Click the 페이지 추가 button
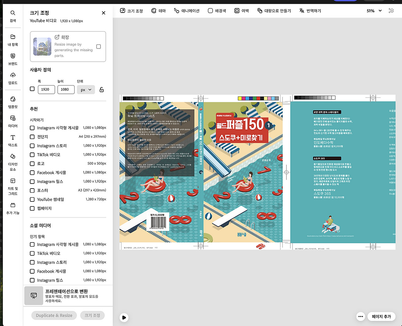The image size is (402, 326). pyautogui.click(x=381, y=316)
